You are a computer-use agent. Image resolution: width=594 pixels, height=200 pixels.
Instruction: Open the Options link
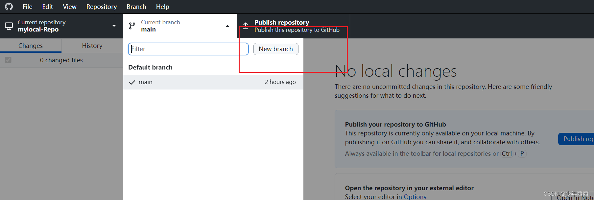[415, 196]
